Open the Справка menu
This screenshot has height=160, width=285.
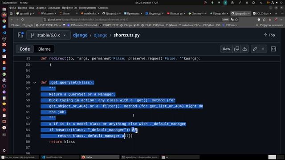[x=103, y=8]
